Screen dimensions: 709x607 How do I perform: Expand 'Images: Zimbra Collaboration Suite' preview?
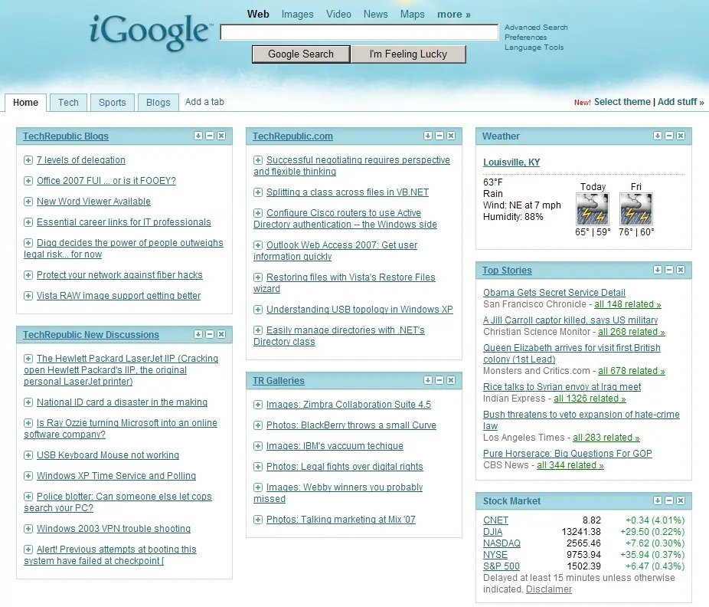coord(258,405)
